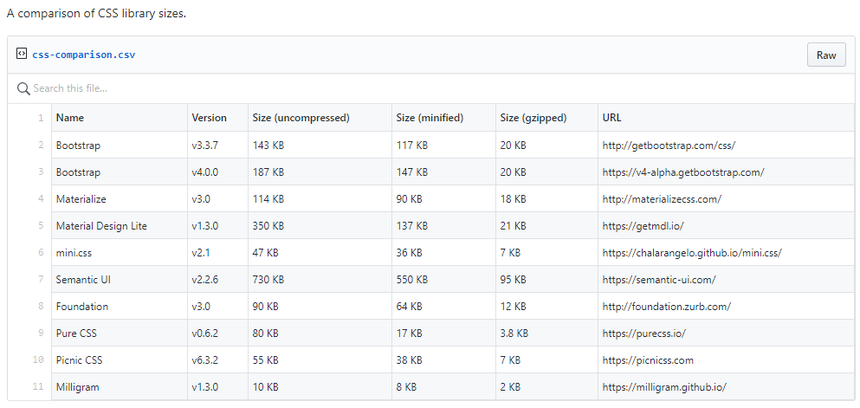
Task: Click the Foundation row name cell
Action: click(x=82, y=307)
